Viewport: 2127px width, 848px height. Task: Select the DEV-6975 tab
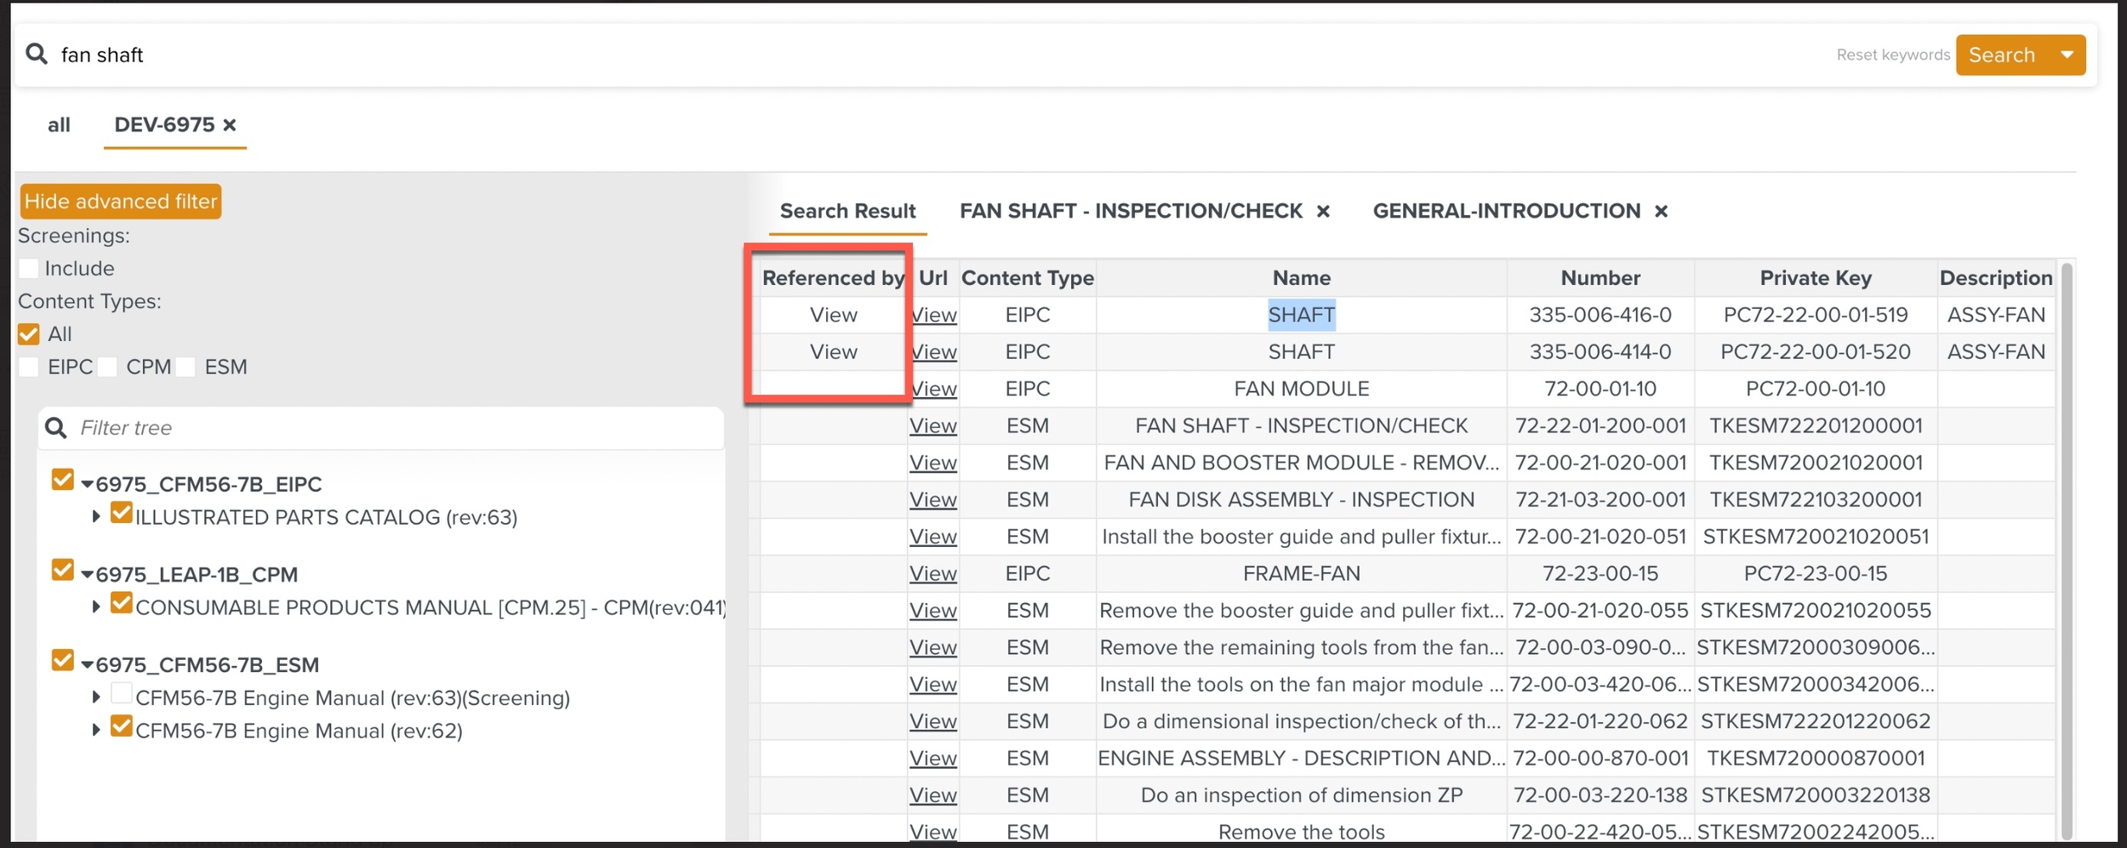tap(164, 125)
